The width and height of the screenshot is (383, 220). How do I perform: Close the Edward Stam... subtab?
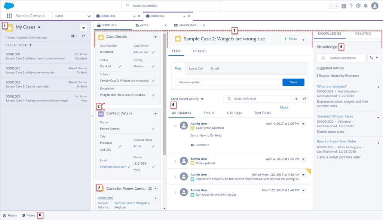[204, 25]
